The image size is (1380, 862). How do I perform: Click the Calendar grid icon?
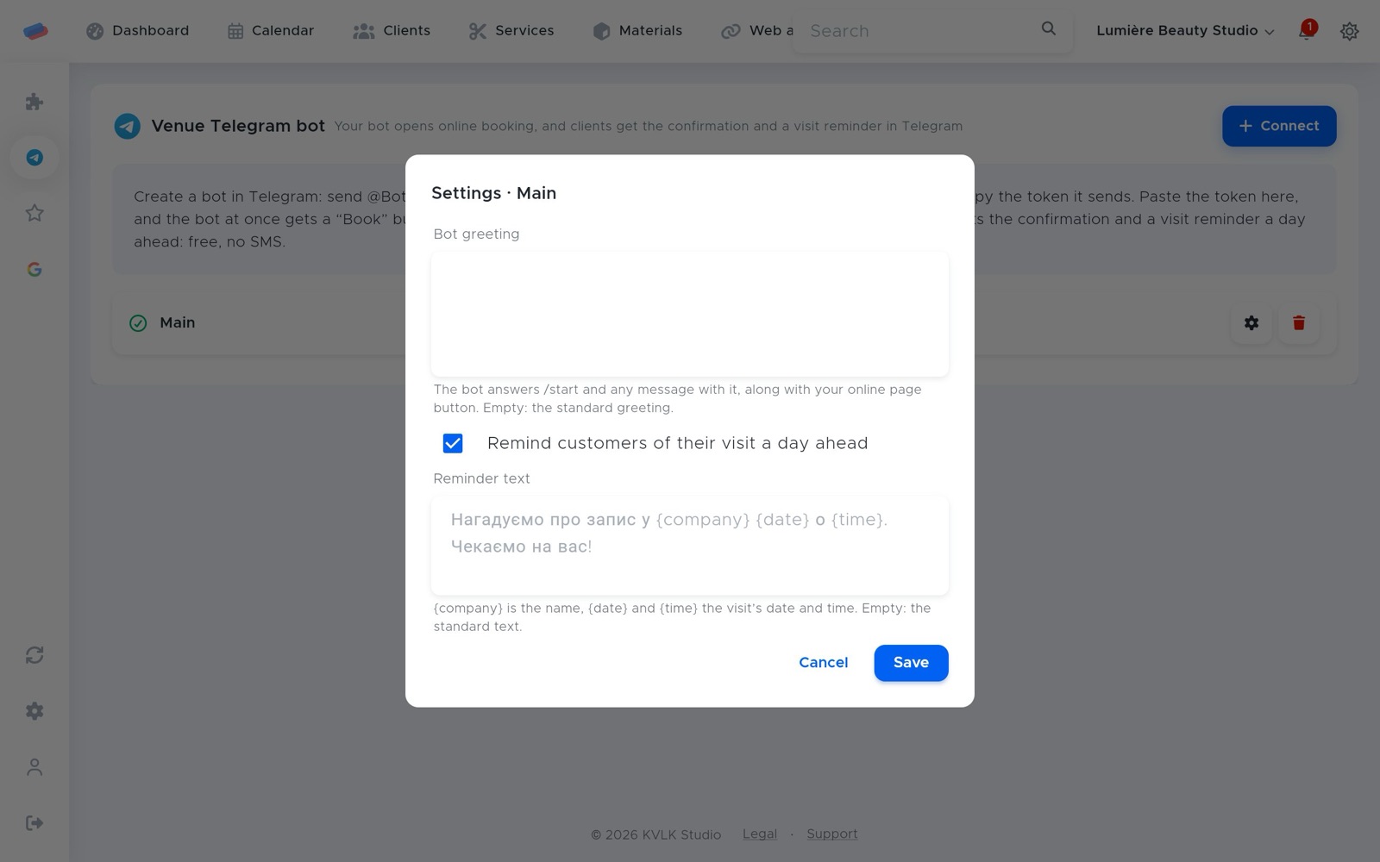tap(235, 31)
